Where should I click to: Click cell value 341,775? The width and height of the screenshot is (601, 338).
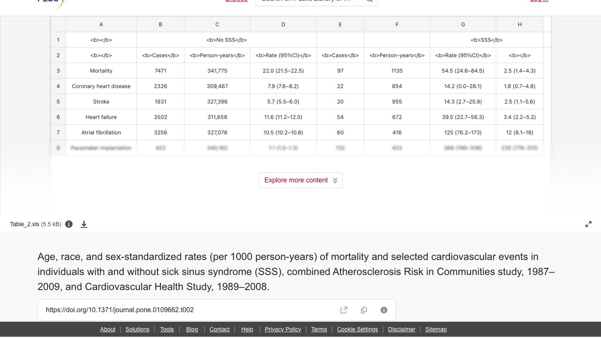(x=217, y=71)
